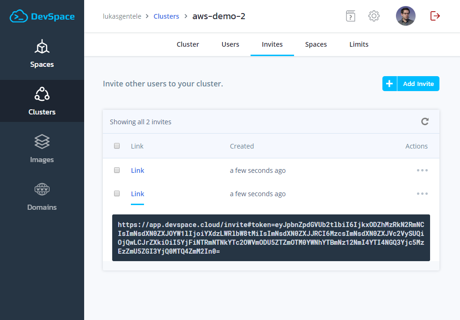The height and width of the screenshot is (320, 460).
Task: Click the invite token URL box
Action: [271, 238]
